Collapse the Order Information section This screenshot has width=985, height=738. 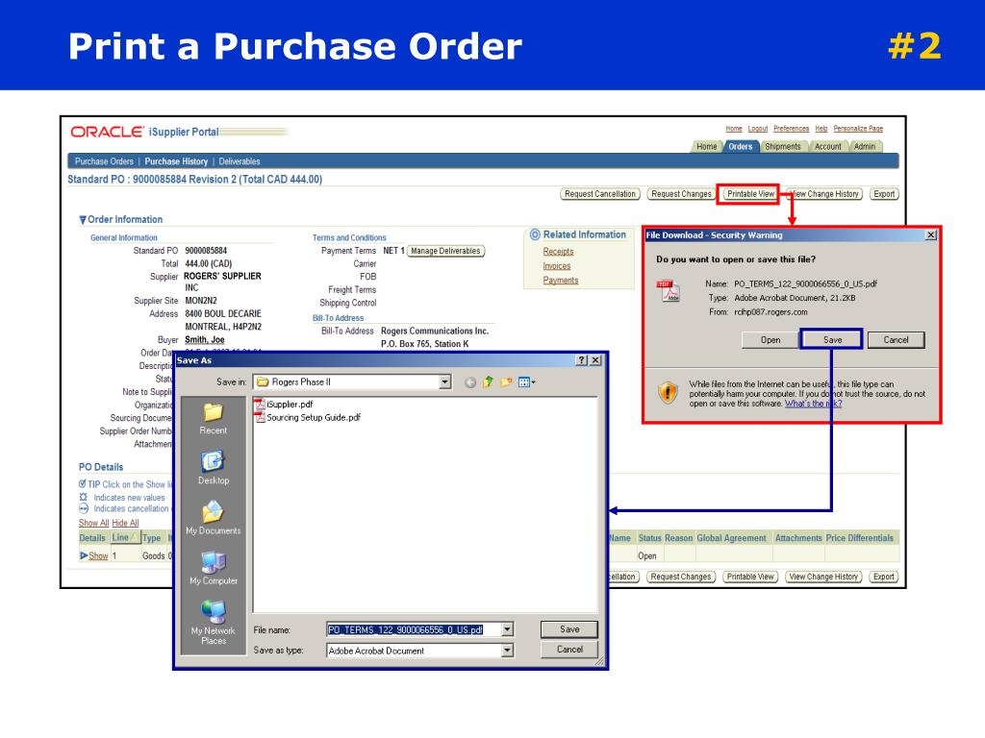(83, 220)
